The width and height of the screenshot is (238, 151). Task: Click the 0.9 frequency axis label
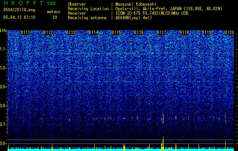coord(3,87)
